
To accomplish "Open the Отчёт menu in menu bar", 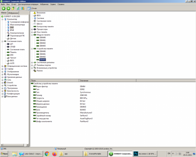I will click(x=14, y=4).
